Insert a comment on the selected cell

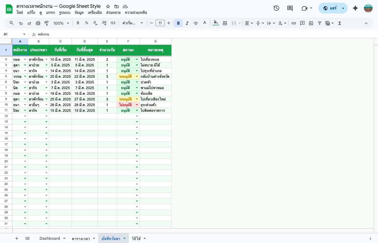(302, 23)
